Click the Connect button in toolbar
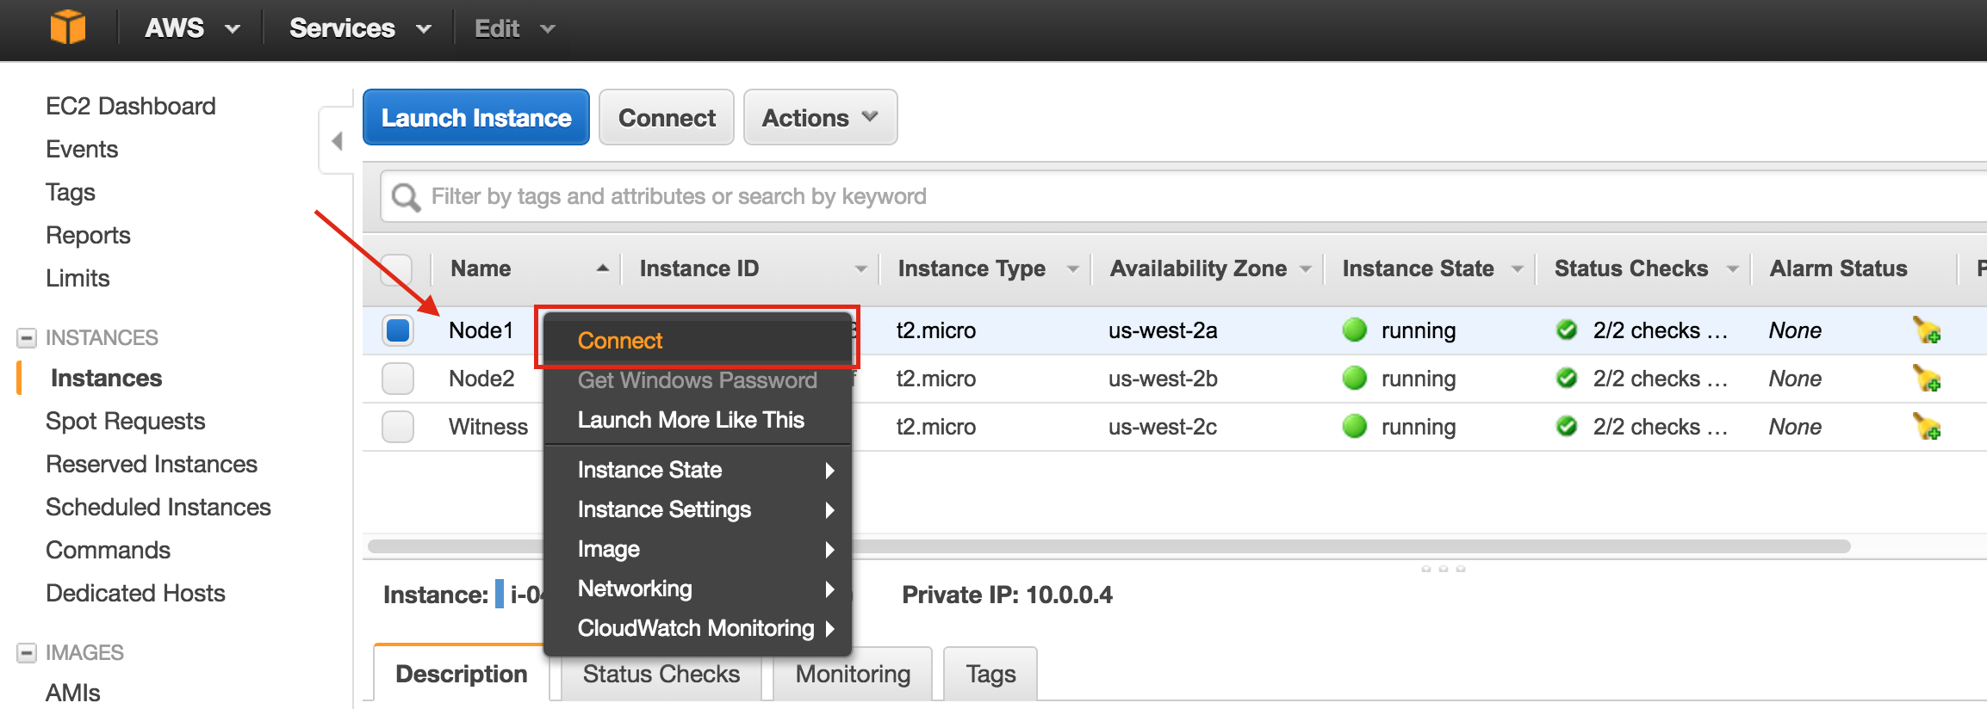 click(667, 118)
